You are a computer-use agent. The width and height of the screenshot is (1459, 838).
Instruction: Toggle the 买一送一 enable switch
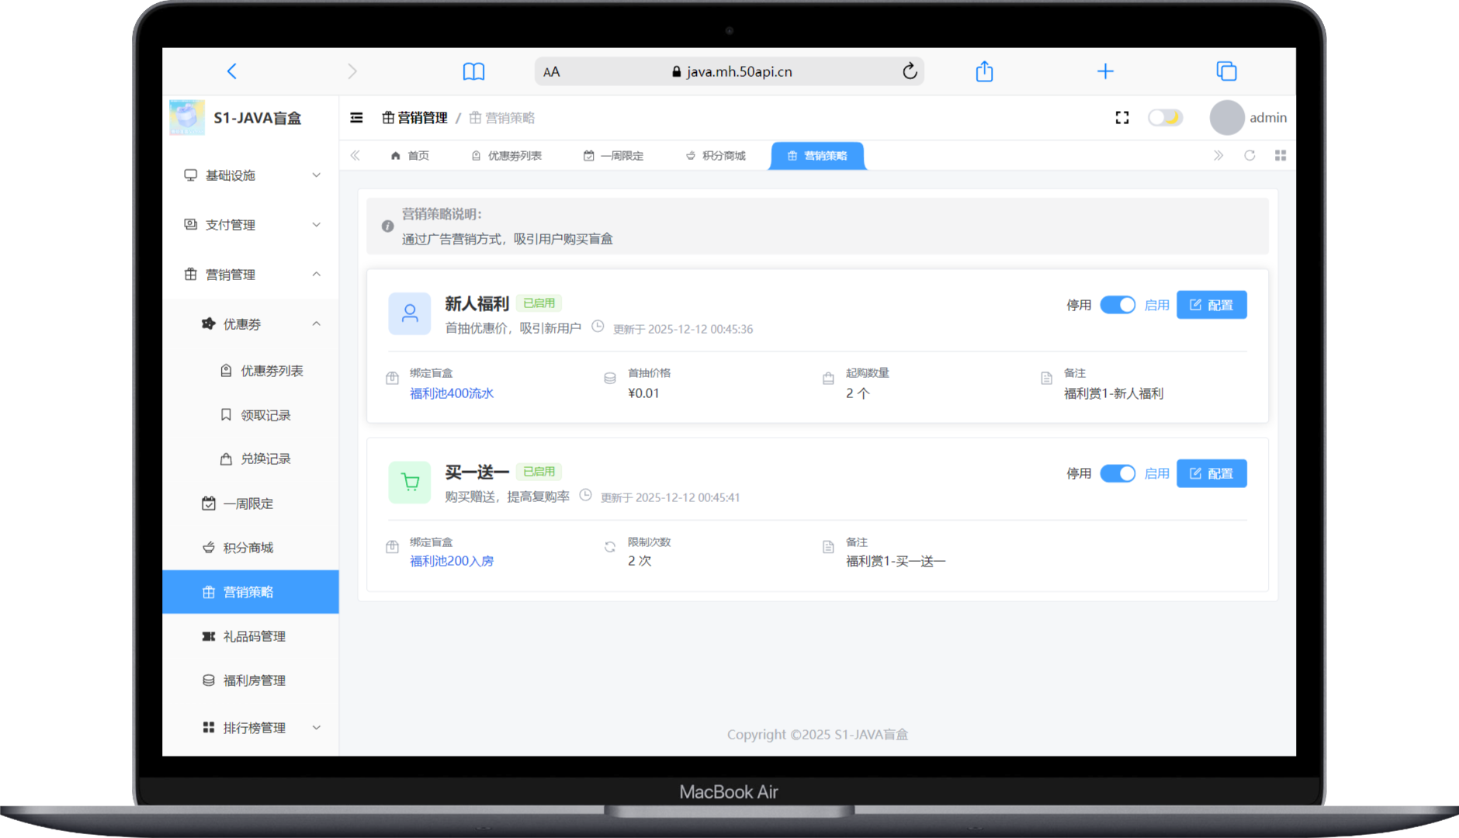[x=1117, y=473]
